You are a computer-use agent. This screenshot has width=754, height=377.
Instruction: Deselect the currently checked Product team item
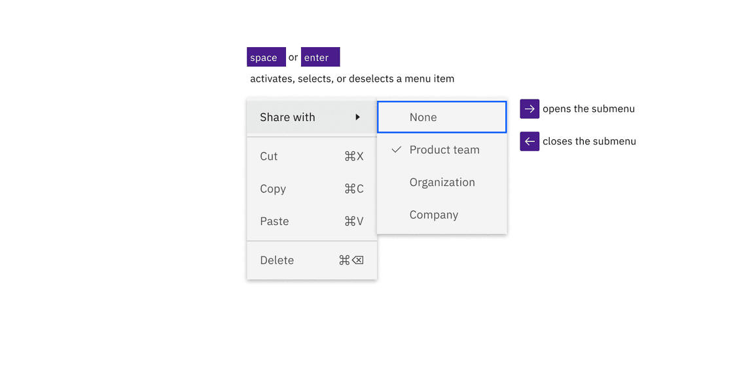coord(444,149)
